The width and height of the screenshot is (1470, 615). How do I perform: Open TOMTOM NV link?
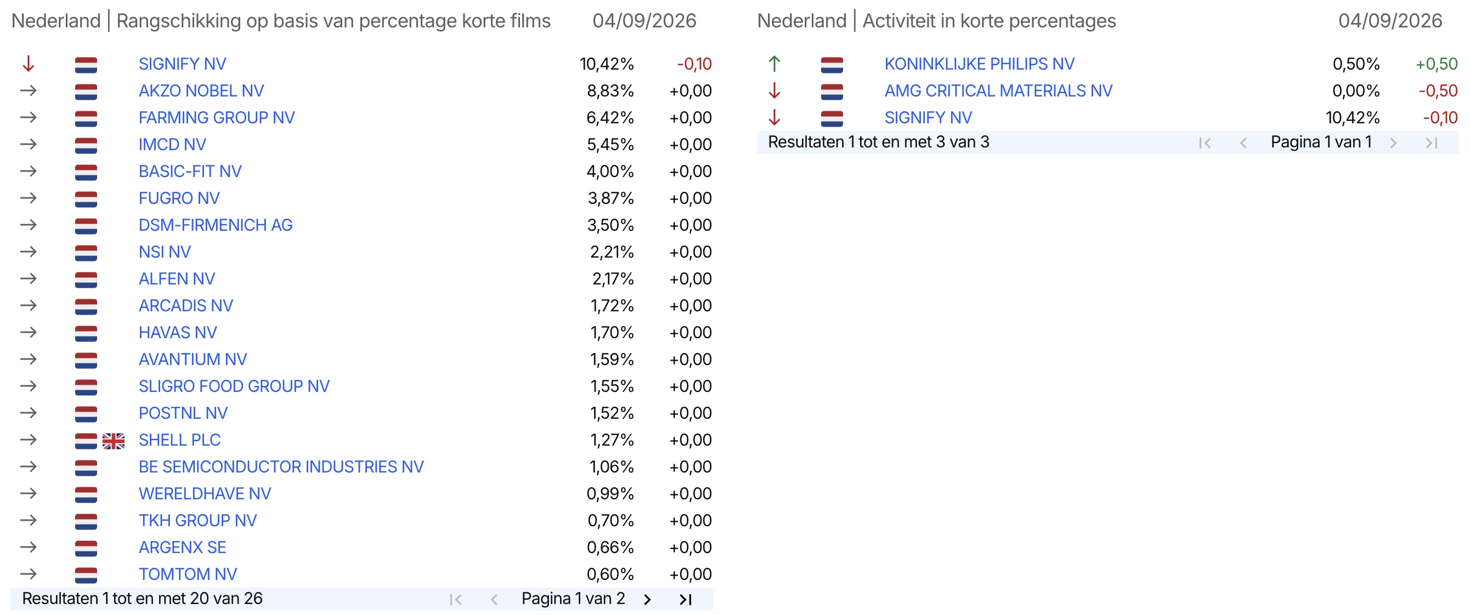[188, 574]
